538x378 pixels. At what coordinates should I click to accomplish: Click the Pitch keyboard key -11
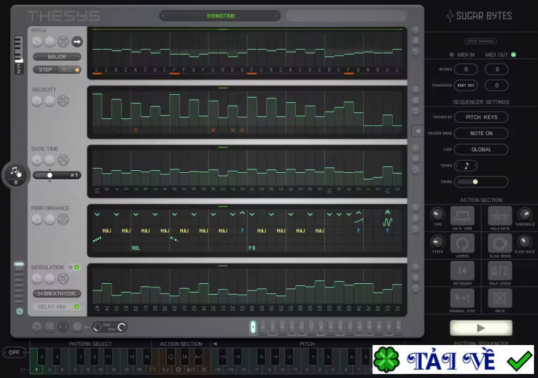(223, 357)
